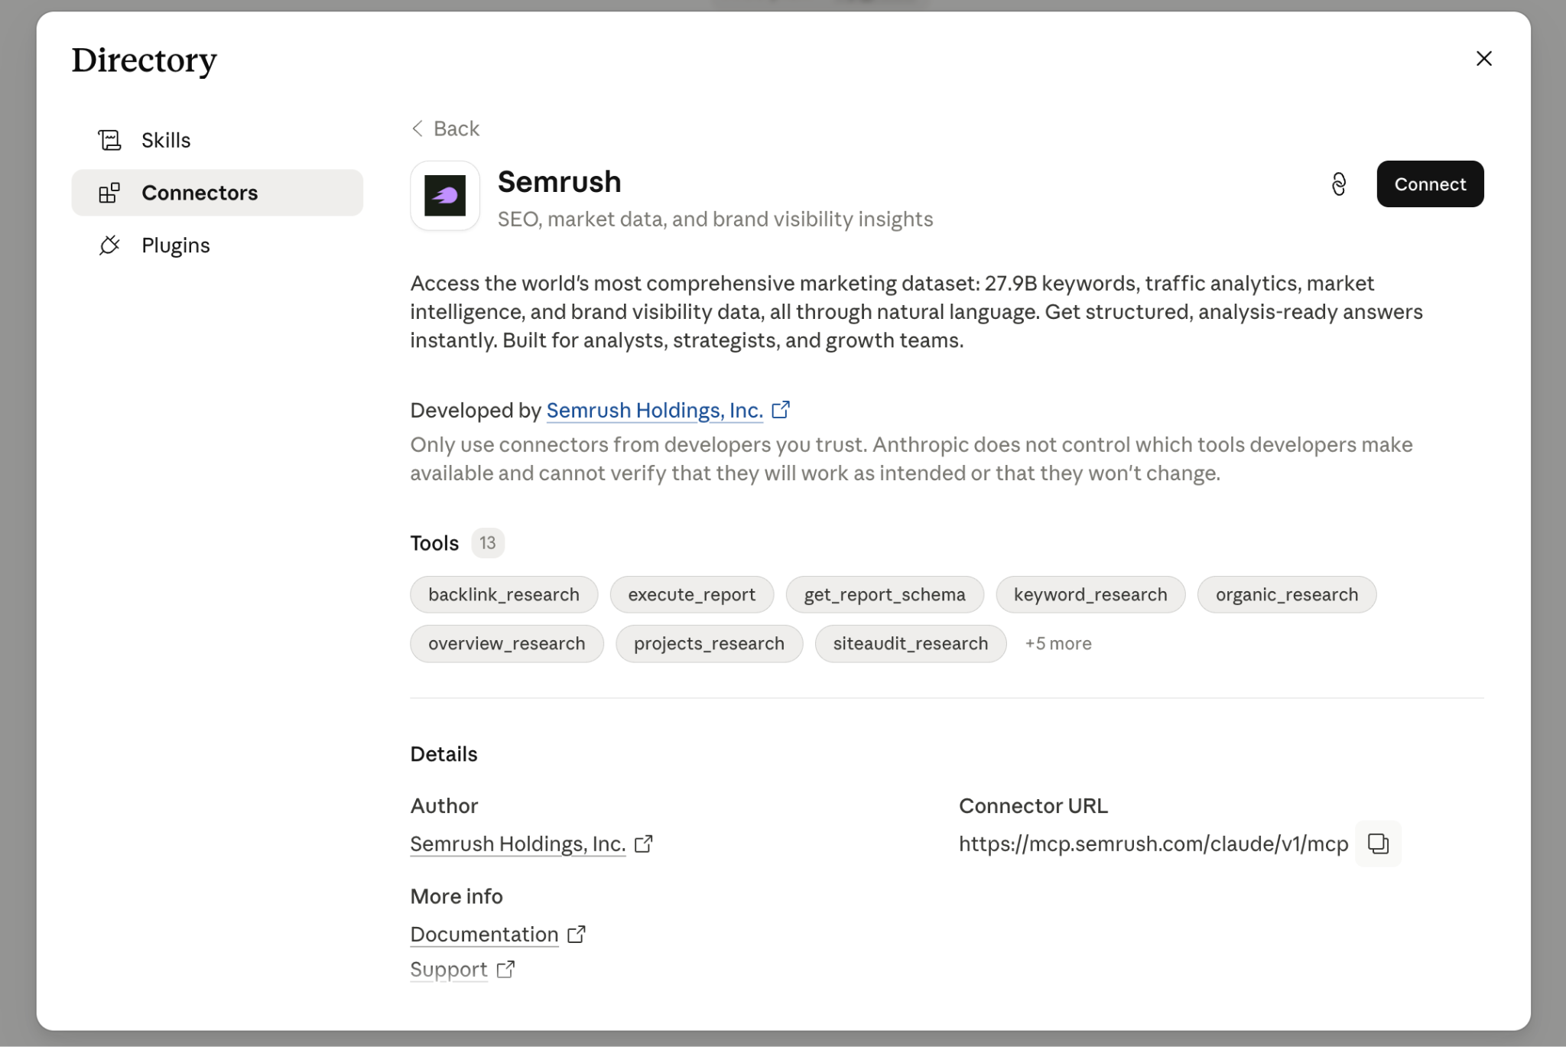Viewport: 1566px width, 1047px height.
Task: Click the Tools heading
Action: [434, 543]
